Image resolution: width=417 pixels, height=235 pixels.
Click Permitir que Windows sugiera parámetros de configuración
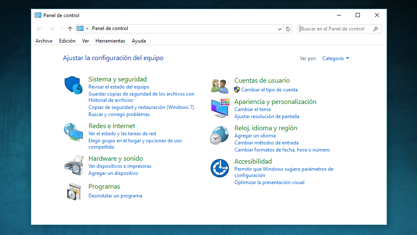[284, 172]
